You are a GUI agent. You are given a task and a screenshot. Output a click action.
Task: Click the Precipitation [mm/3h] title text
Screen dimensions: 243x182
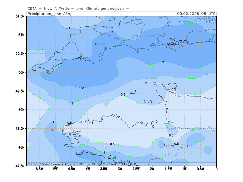point(50,14)
